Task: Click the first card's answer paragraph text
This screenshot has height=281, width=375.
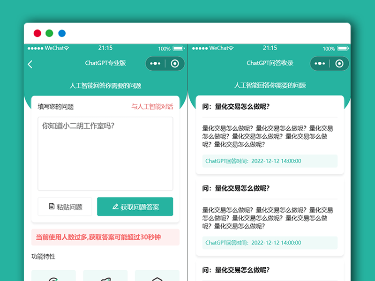Action: 268,136
